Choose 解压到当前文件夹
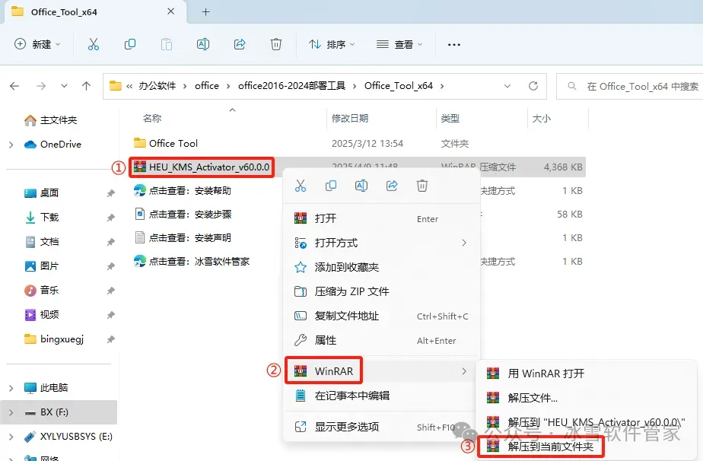Screen dimensions: 703x461 [587, 447]
